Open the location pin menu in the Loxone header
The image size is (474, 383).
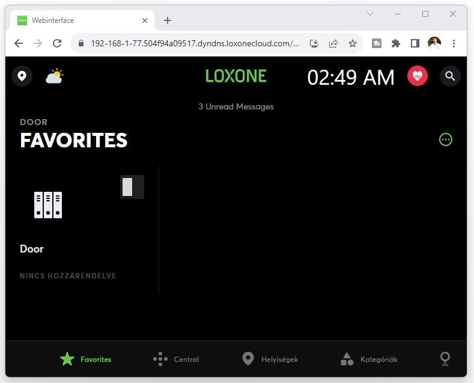pyautogui.click(x=22, y=76)
